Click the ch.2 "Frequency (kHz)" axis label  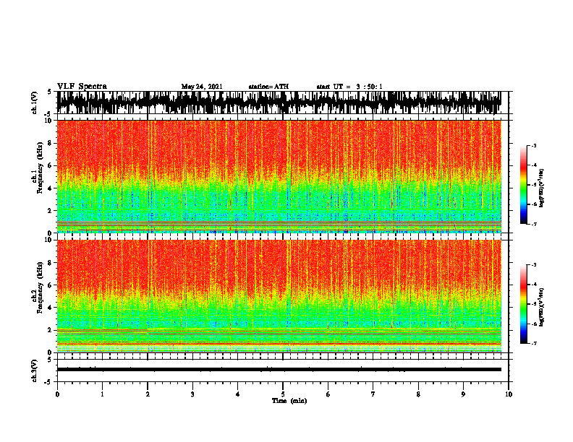tap(40, 287)
